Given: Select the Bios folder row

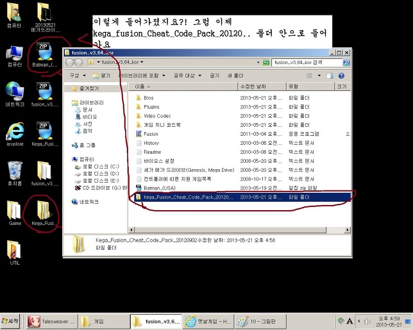Looking at the screenshot, I should coord(242,98).
